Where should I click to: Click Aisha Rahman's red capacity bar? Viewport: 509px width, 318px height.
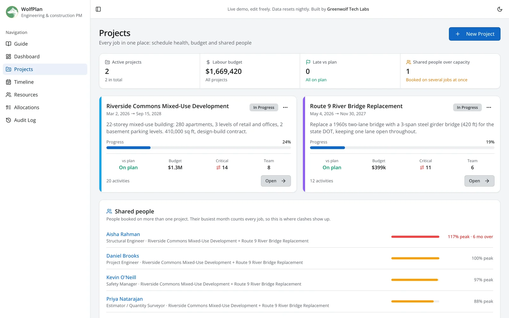(x=415, y=237)
